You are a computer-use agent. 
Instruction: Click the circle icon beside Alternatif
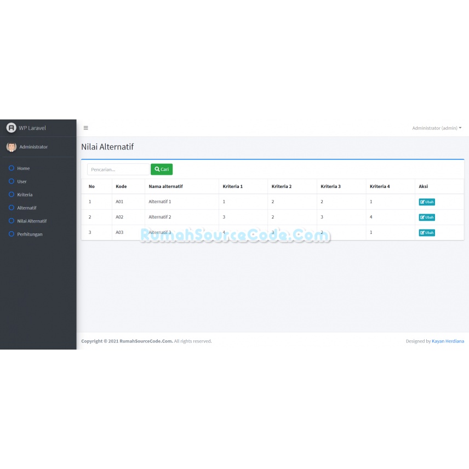click(12, 207)
